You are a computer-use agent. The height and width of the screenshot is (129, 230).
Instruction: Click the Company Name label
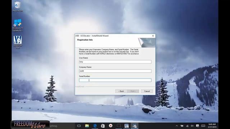(x=85, y=67)
